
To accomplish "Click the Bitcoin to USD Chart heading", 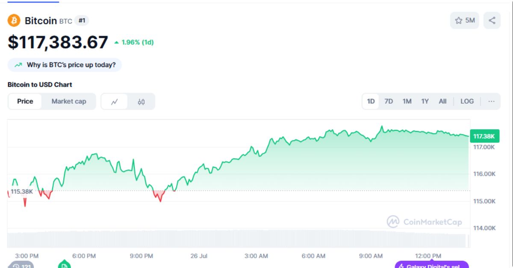I will click(x=40, y=84).
